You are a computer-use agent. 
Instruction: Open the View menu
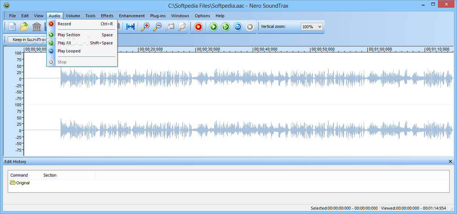click(39, 16)
